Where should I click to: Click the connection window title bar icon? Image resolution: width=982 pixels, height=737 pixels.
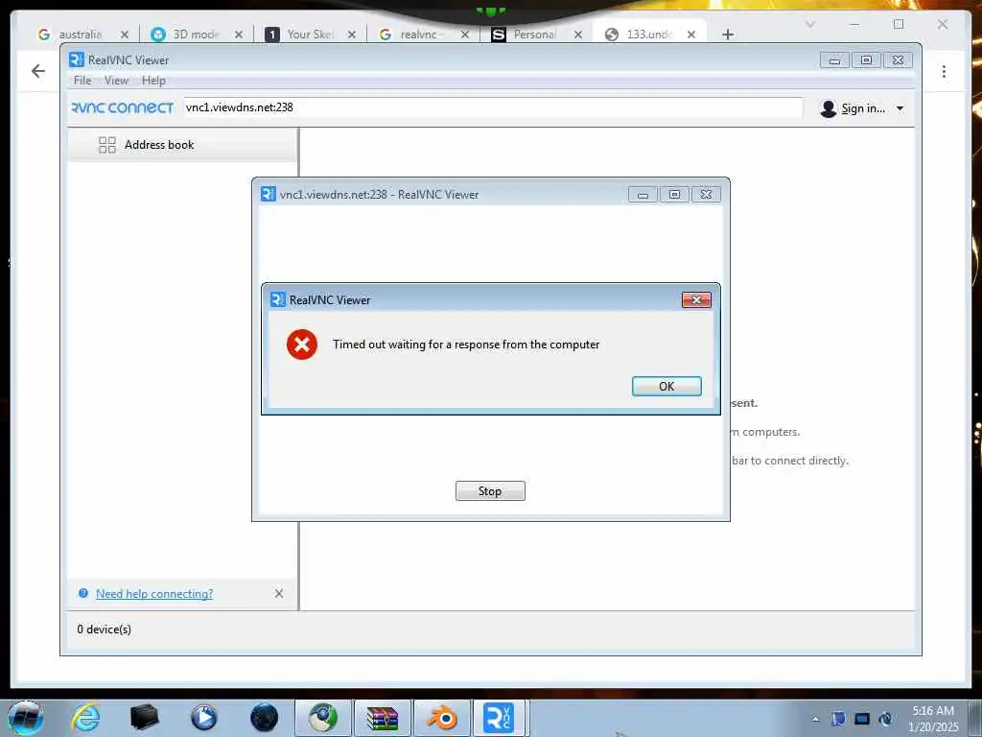(269, 194)
